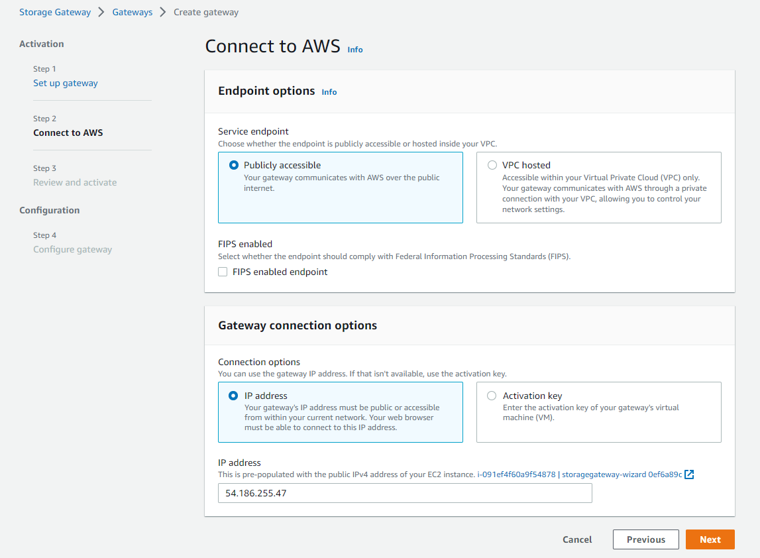Select the Publicly accessible endpoint option
The height and width of the screenshot is (558, 760).
point(234,166)
